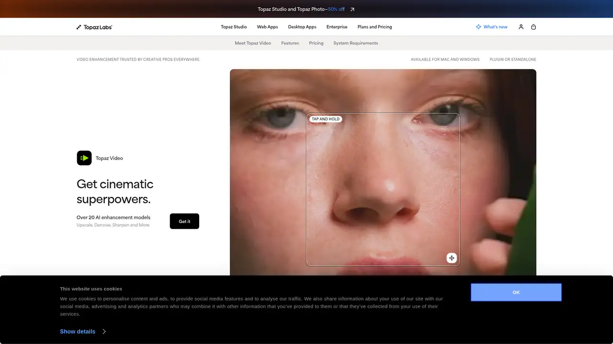The image size is (613, 344).
Task: Go to Plans and Pricing
Action: (x=375, y=27)
